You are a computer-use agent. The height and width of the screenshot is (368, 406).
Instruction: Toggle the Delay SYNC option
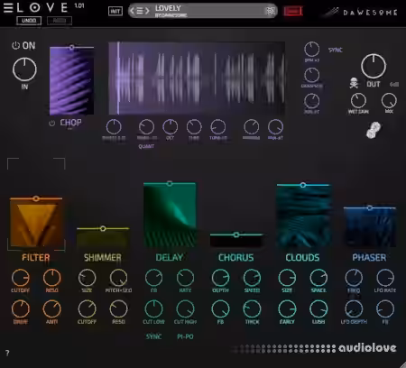[153, 336]
